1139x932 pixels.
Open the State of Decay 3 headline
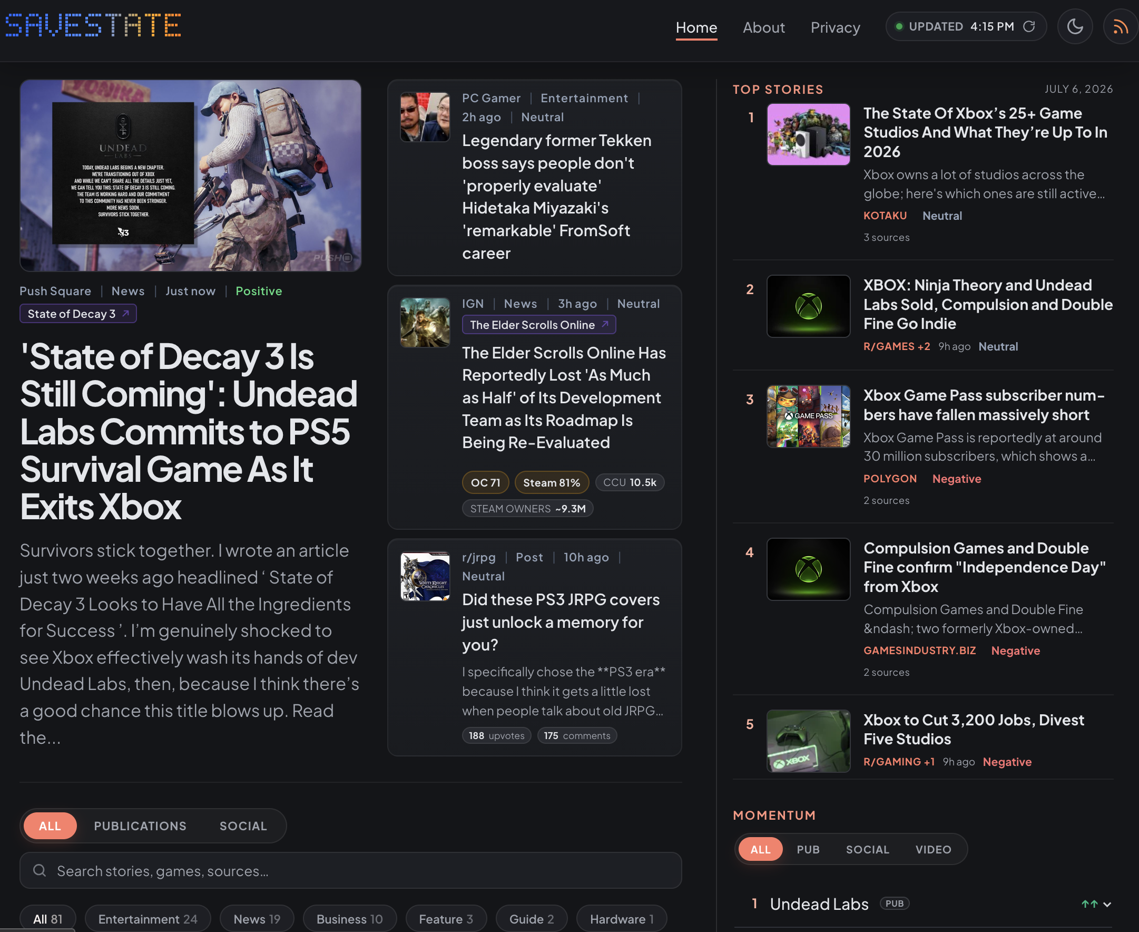click(x=189, y=432)
